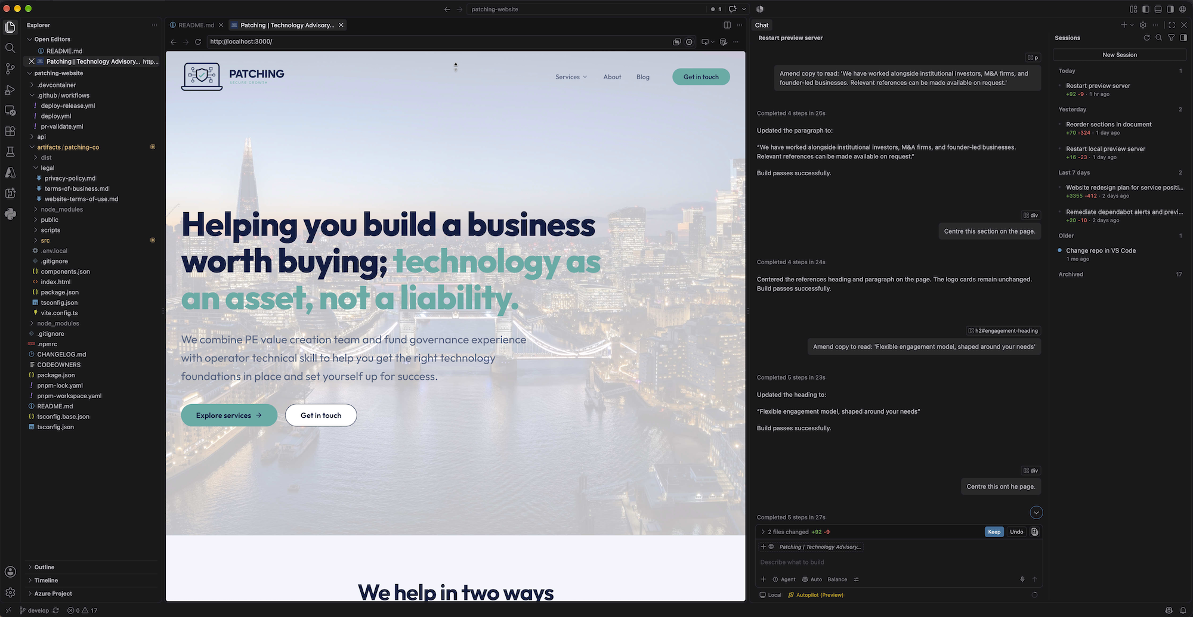Open the Azure view in the activity bar
The width and height of the screenshot is (1193, 617).
pyautogui.click(x=10, y=172)
